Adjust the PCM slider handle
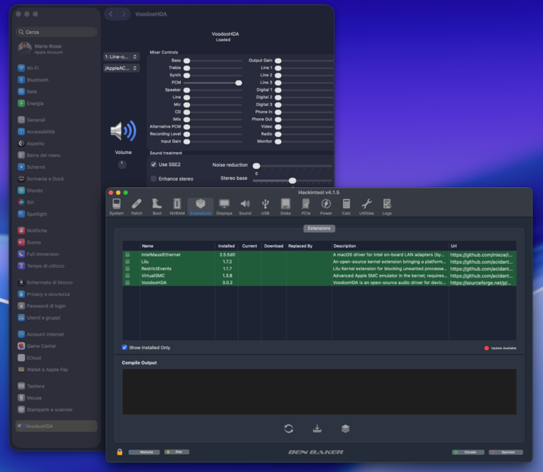 coord(239,83)
